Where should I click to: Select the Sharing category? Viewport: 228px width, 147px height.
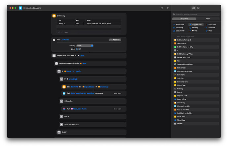[x=194, y=28]
